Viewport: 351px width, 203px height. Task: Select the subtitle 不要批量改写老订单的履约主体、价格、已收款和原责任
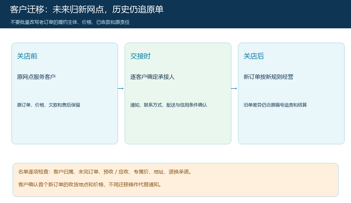(70, 22)
